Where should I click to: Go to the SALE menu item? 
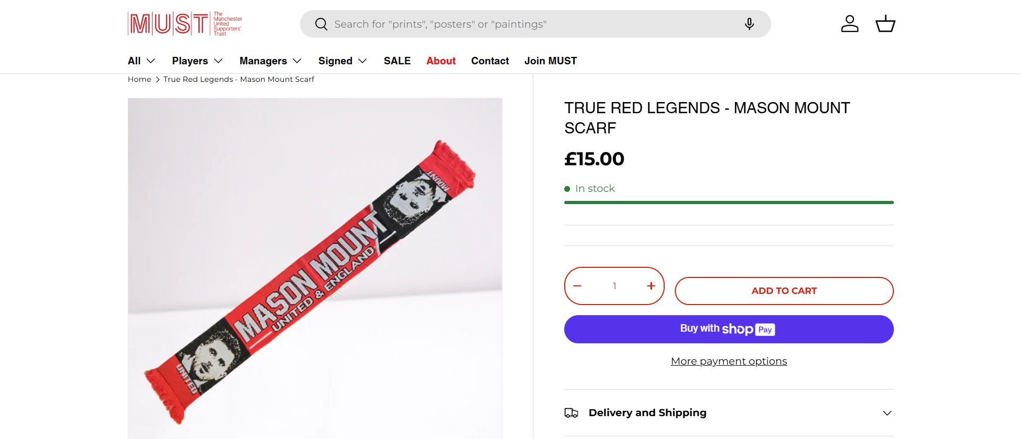397,61
